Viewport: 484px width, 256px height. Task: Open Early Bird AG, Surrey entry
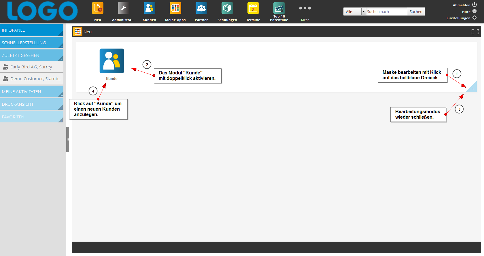click(x=31, y=67)
